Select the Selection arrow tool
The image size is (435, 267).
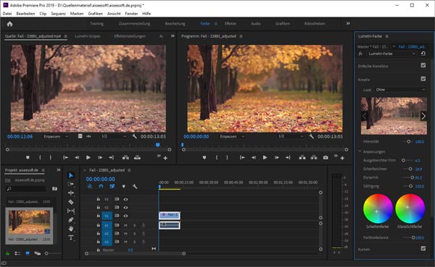71,175
